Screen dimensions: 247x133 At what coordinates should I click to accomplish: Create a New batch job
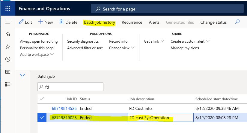click(46, 22)
